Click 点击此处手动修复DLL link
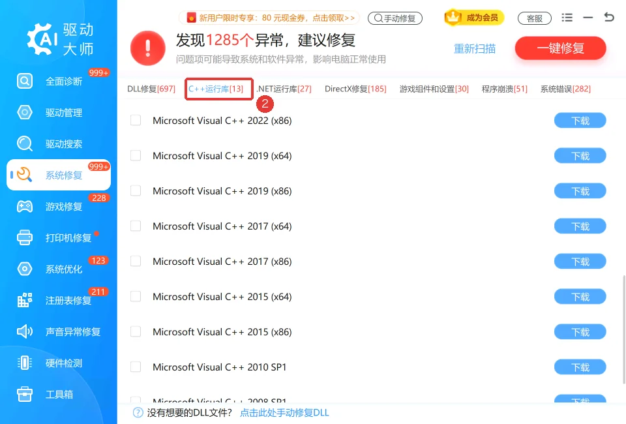The width and height of the screenshot is (626, 424). coord(284,412)
